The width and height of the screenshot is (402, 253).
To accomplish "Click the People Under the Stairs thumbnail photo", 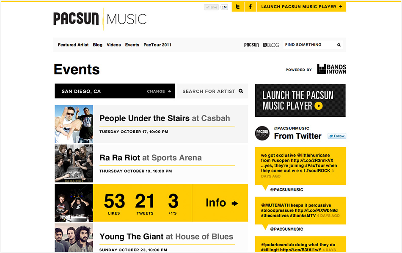I will [x=73, y=124].
